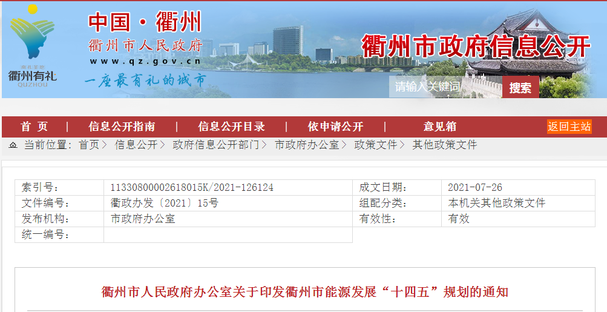607x312 pixels.
Task: Click the orange 返回主站 button
Action: (569, 127)
